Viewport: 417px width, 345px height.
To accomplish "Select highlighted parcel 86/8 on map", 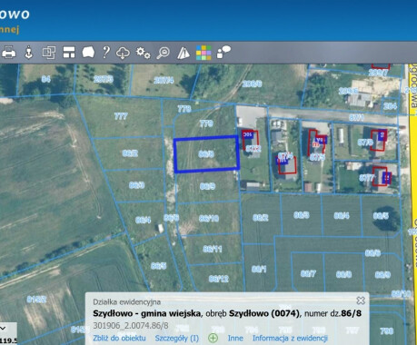I will pos(206,154).
